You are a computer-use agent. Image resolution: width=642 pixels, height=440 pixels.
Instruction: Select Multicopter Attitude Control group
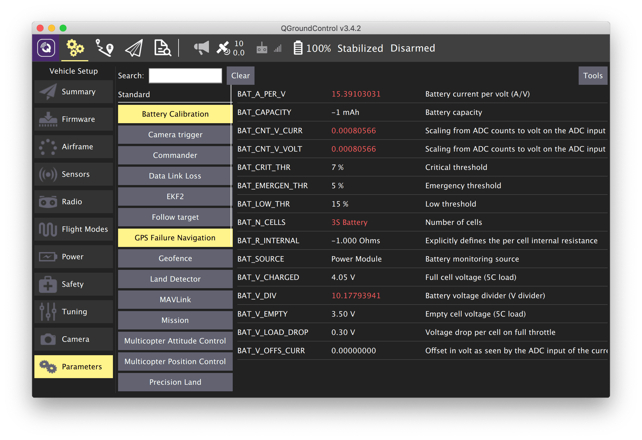(175, 341)
